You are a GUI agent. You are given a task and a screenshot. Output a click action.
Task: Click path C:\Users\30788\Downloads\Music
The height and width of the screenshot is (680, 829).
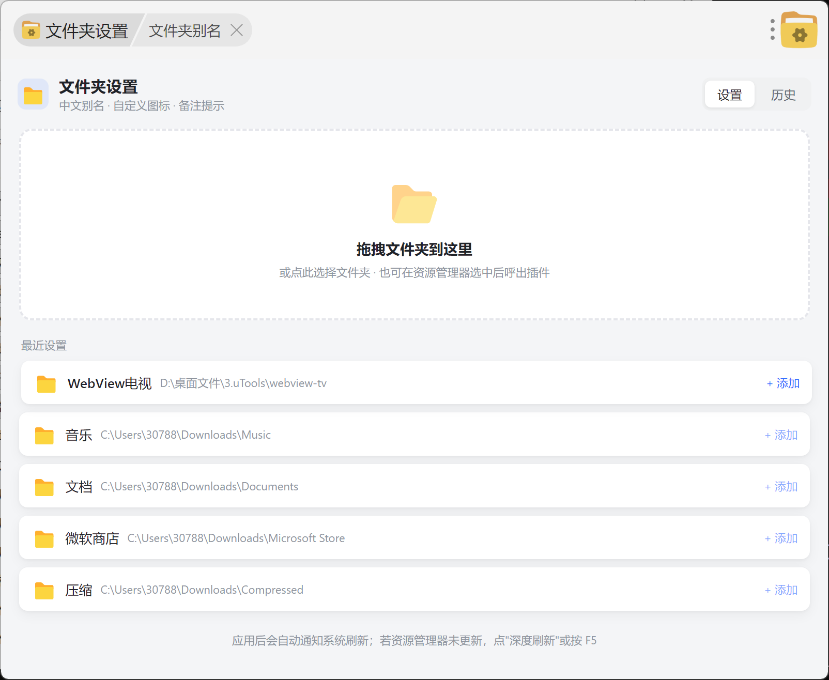pyautogui.click(x=186, y=435)
